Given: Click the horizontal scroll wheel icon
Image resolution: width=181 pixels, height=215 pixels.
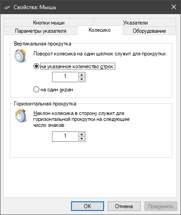Looking at the screenshot, I should coord(21,115).
